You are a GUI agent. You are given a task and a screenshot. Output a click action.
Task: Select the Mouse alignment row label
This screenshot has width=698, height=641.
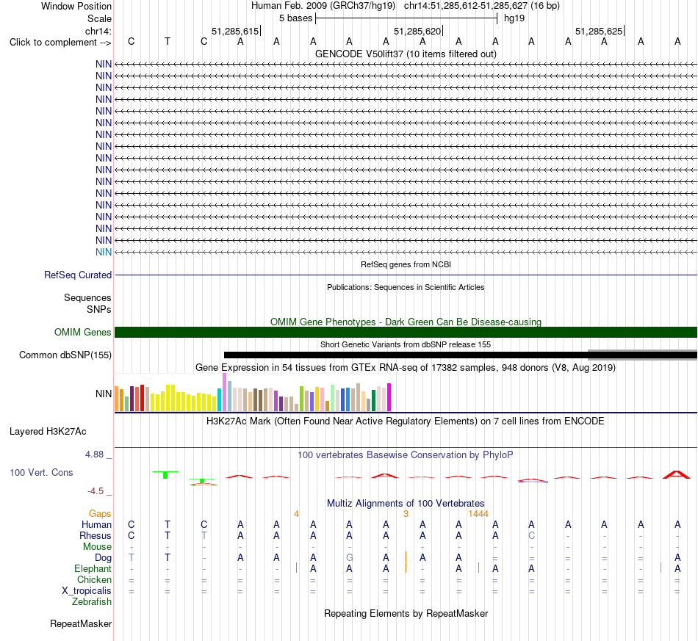point(97,547)
